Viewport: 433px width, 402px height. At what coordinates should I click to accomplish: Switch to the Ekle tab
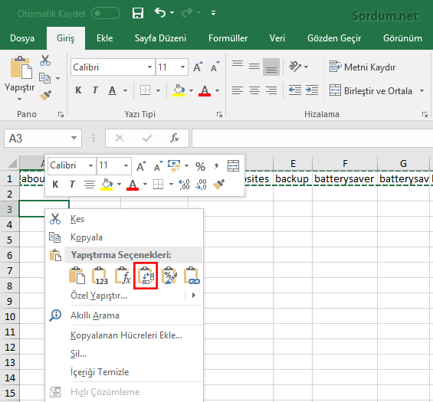[105, 38]
